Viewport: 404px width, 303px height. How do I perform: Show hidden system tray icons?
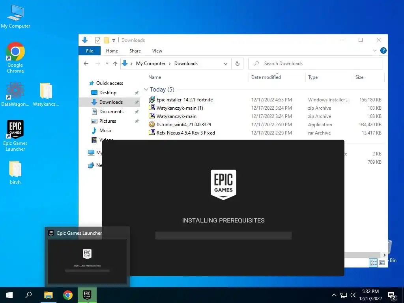[334, 295]
